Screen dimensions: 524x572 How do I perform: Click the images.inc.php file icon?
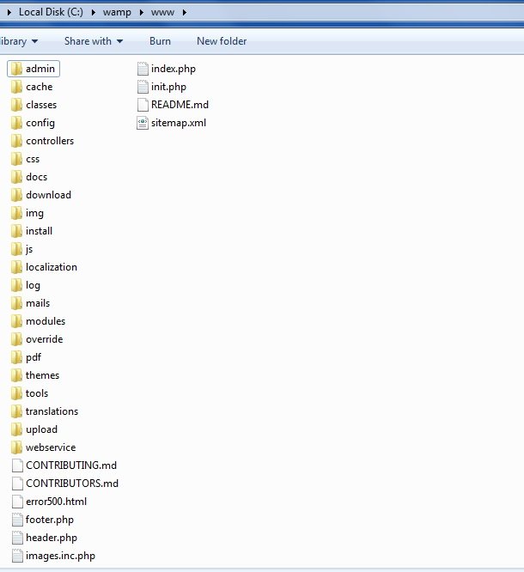pos(17,556)
